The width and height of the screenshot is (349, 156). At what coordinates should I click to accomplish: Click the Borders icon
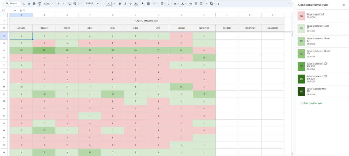(x=149, y=4)
